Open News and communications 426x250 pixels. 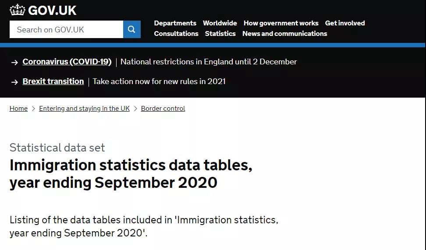284,34
